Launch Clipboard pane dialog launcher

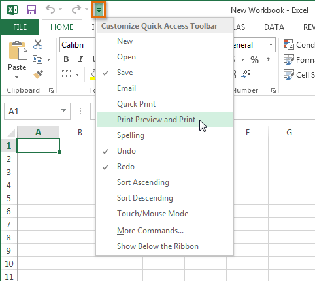tap(51, 90)
